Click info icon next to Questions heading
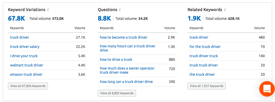 (120, 10)
